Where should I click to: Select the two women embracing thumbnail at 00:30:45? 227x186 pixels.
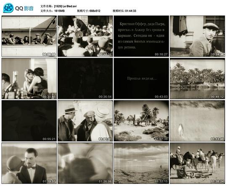click(29, 78)
